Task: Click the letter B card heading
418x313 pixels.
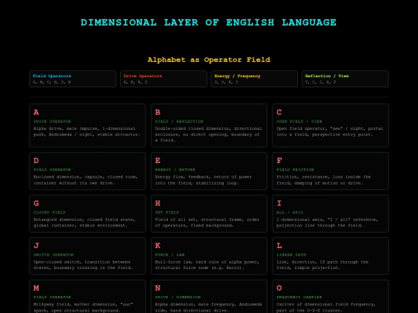Action: coord(158,112)
